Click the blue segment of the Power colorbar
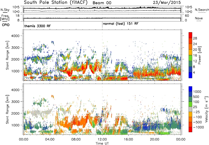 pos(190,75)
